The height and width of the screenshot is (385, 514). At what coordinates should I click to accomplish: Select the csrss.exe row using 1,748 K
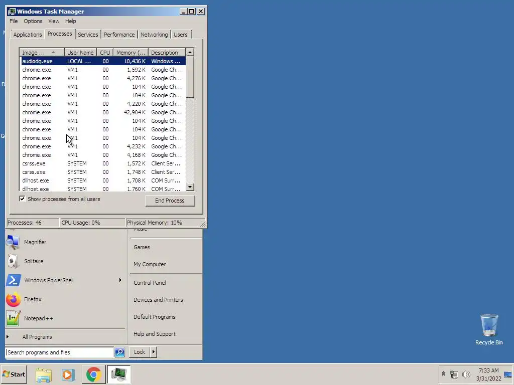(103, 172)
